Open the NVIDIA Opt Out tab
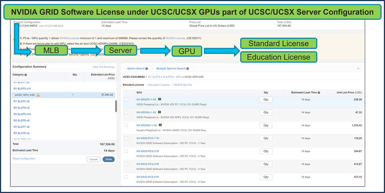 tap(183, 85)
